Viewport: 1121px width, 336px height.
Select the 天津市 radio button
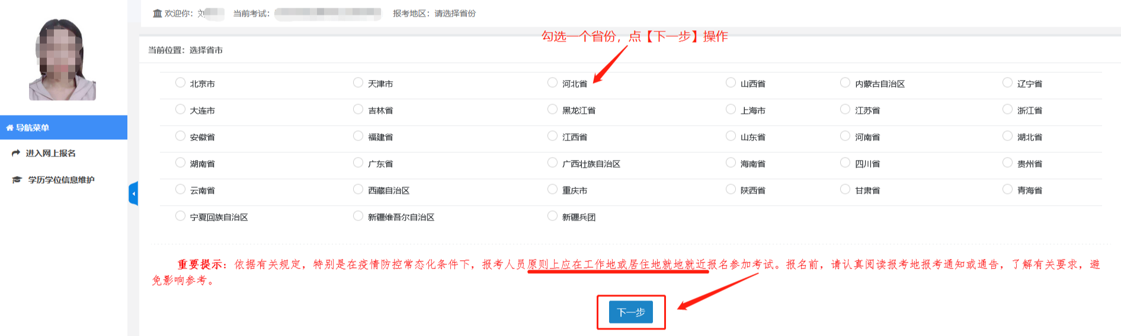(x=358, y=82)
